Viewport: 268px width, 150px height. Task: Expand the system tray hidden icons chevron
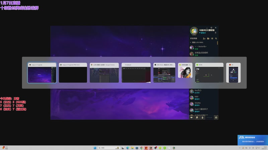tap(240, 148)
